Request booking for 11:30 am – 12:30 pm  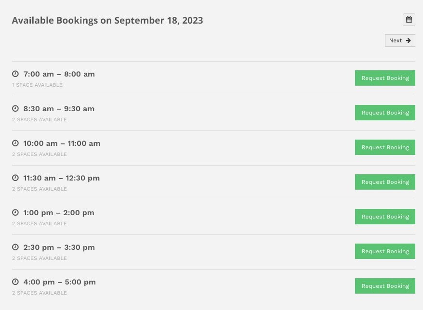[385, 182]
